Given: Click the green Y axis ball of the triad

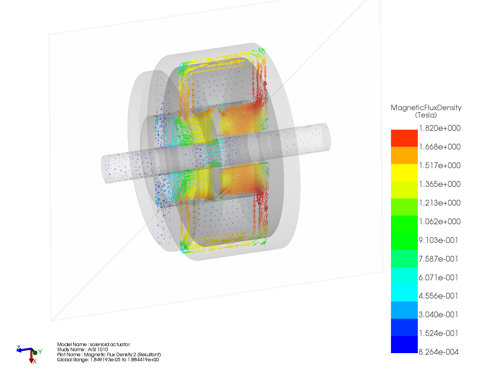Looking at the screenshot, I should (35, 352).
